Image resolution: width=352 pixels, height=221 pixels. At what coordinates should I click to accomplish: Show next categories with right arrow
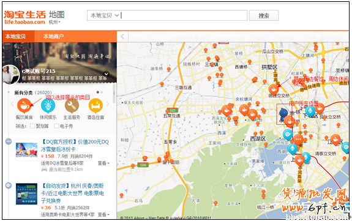108,104
